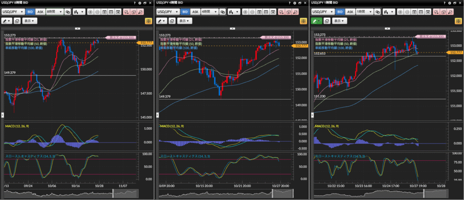Switch the 8時間 chart to ASK price
Viewport: 464px width, 200px height.
click(x=40, y=12)
